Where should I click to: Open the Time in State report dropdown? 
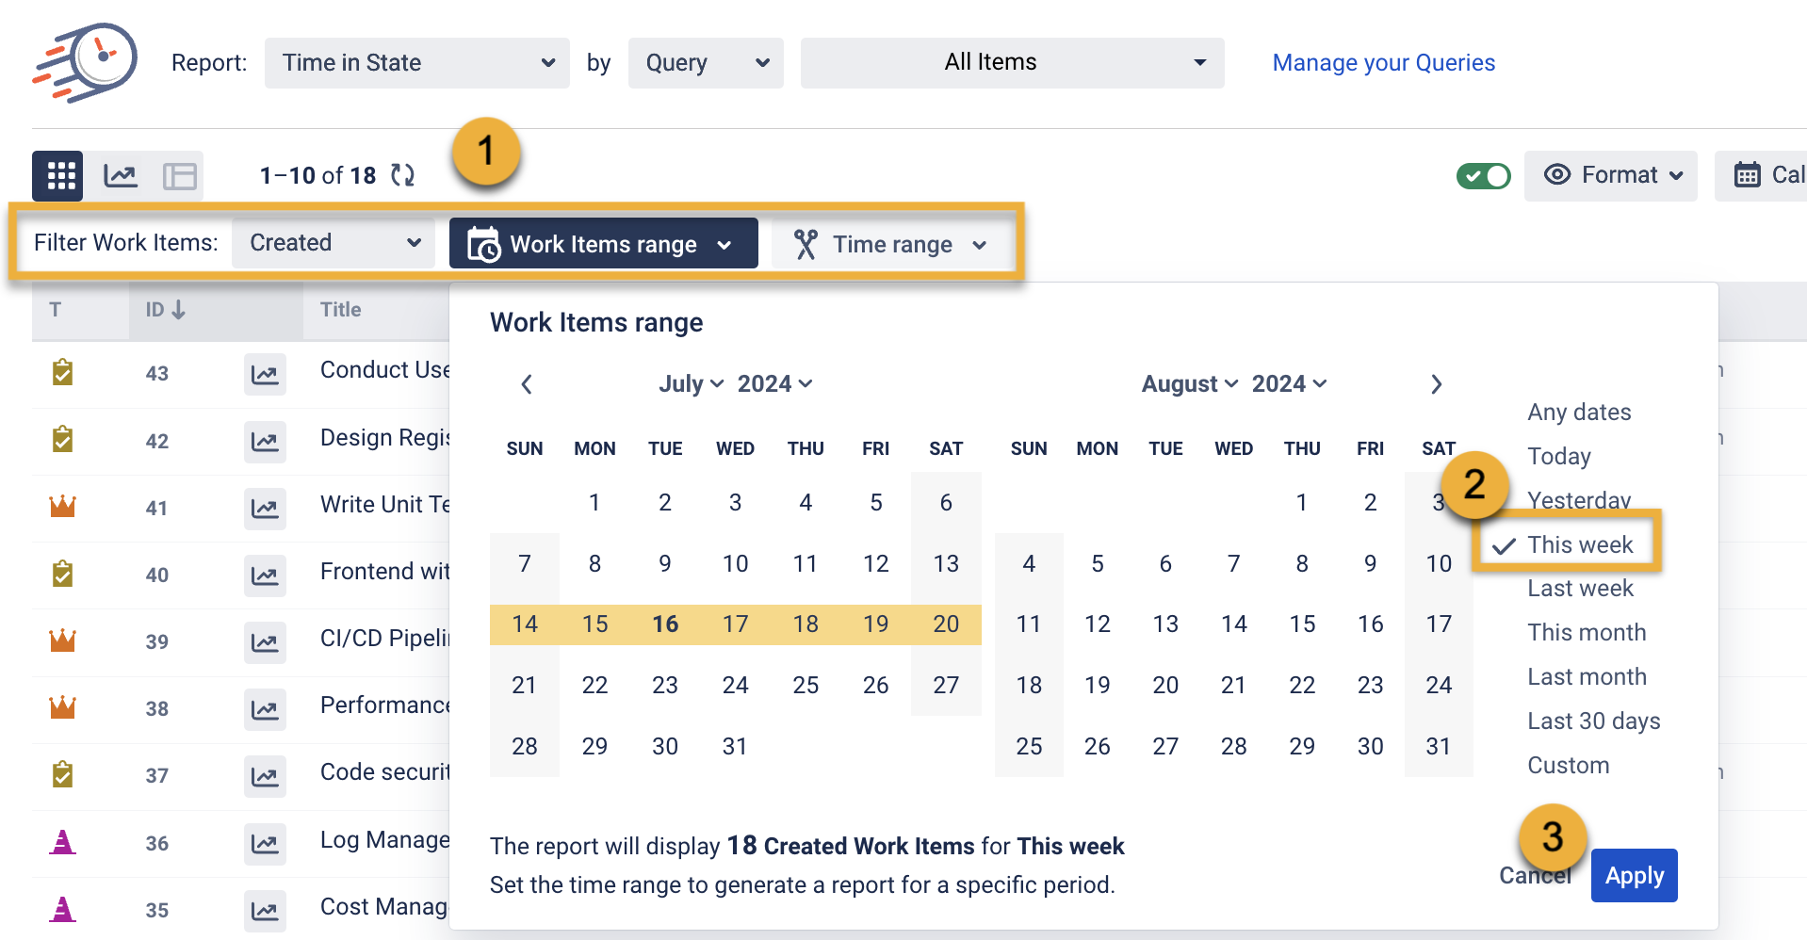coord(416,63)
